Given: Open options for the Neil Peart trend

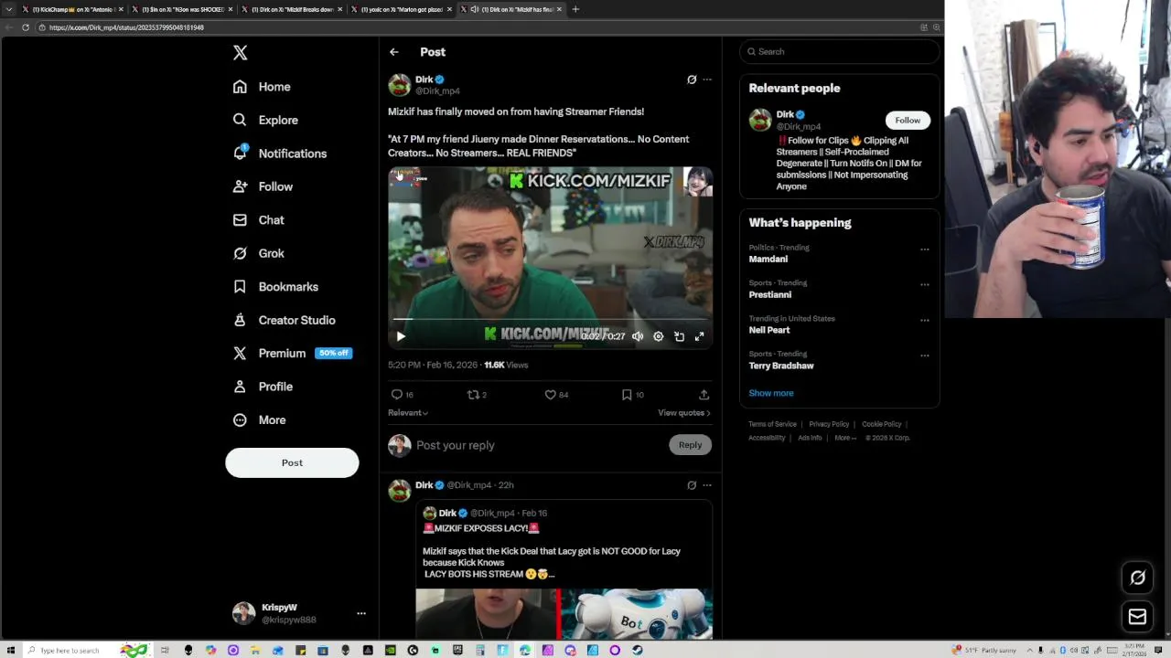Looking at the screenshot, I should (x=924, y=321).
